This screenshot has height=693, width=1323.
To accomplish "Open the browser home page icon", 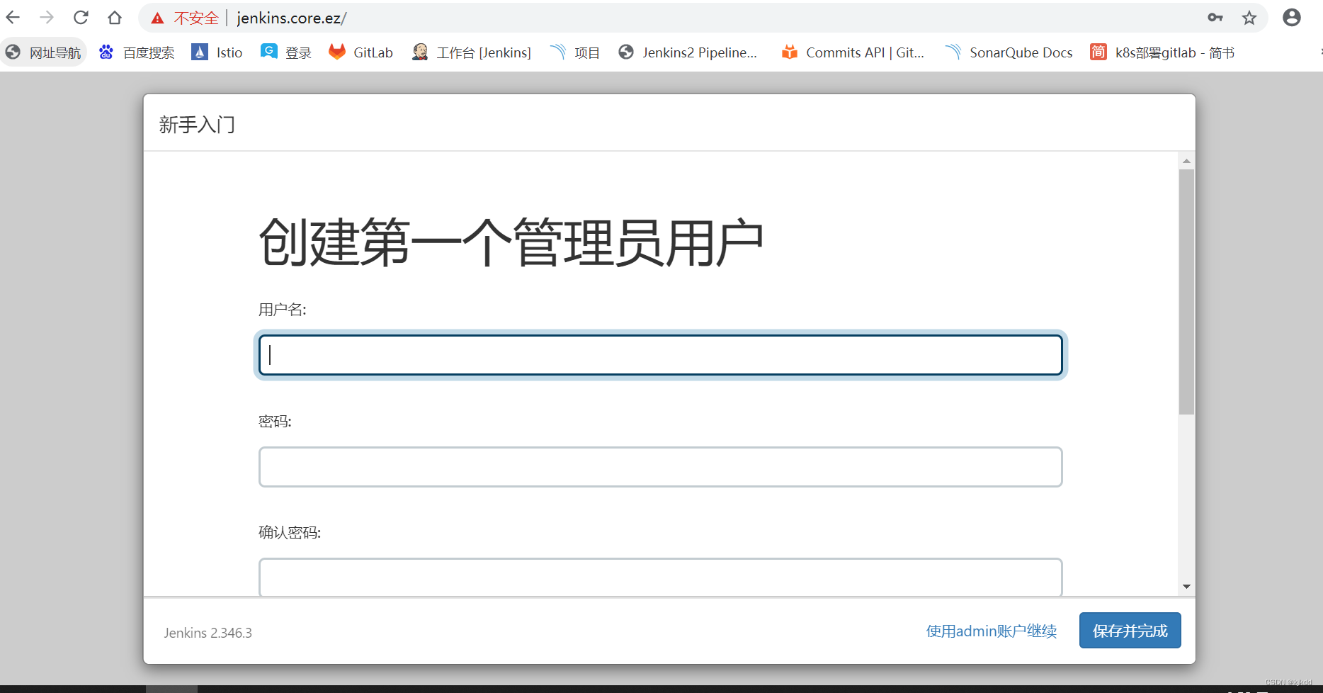I will pyautogui.click(x=115, y=18).
